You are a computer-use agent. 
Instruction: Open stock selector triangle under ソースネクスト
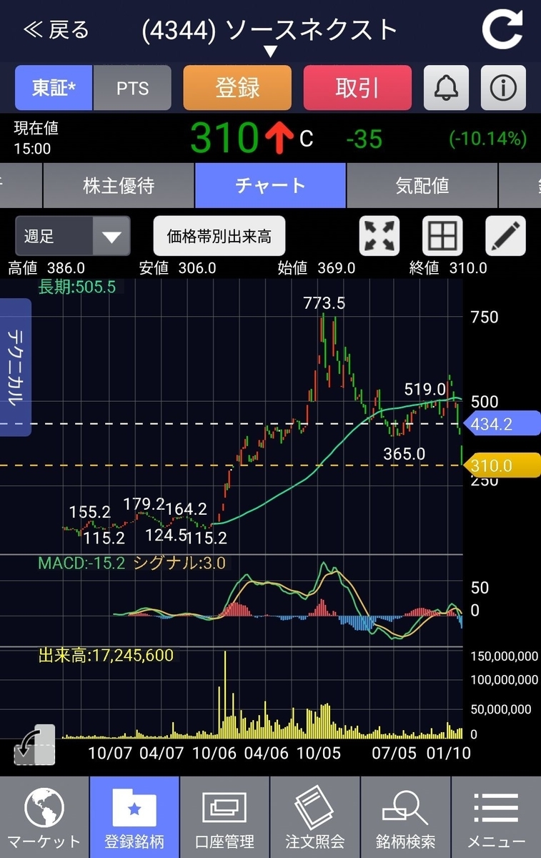click(270, 51)
